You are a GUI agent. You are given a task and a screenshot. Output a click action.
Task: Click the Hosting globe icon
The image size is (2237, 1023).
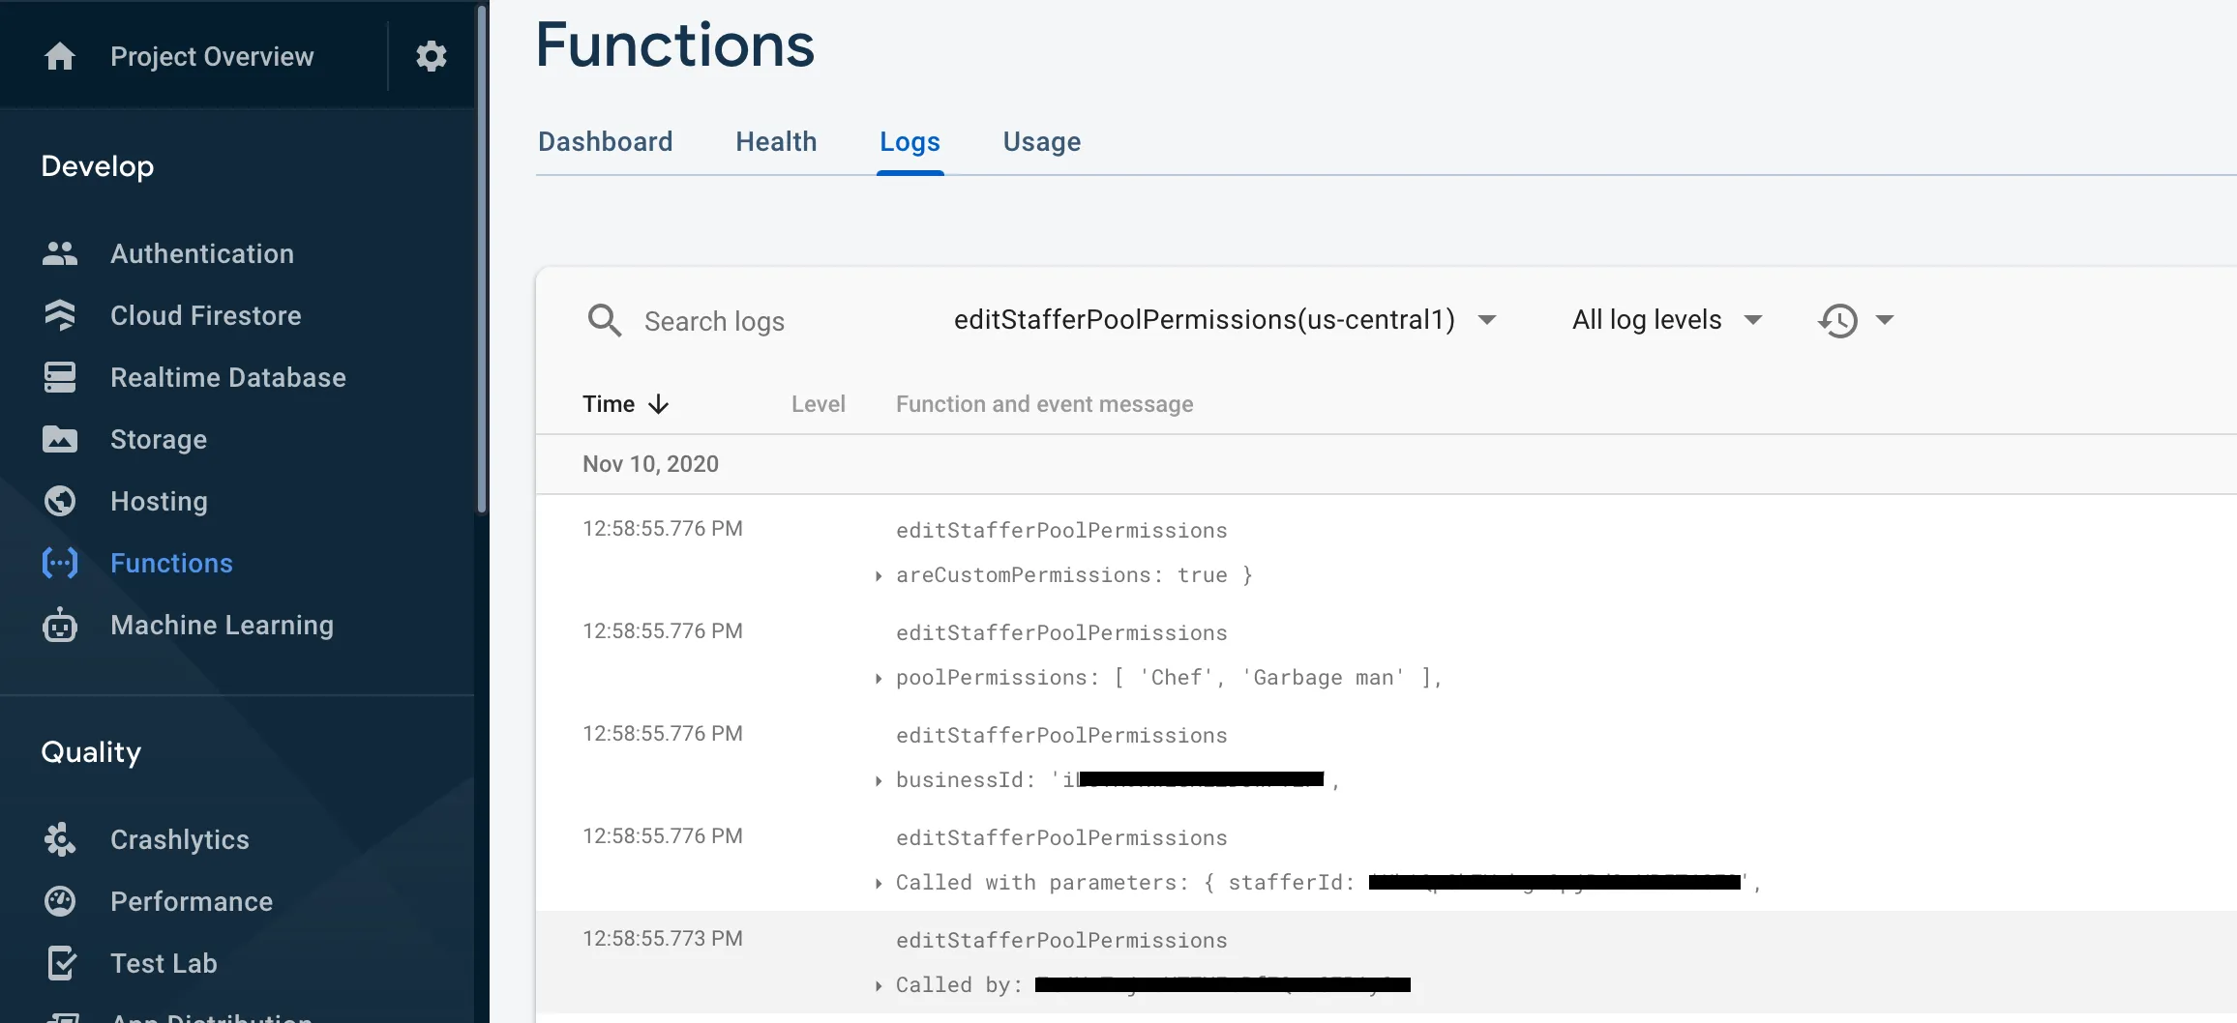tap(60, 502)
